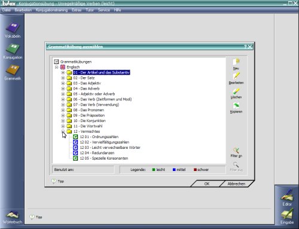Click the 12 02 Vervielfältigungszahlen exercise icon
This screenshot has height=229, width=299.
point(75,142)
